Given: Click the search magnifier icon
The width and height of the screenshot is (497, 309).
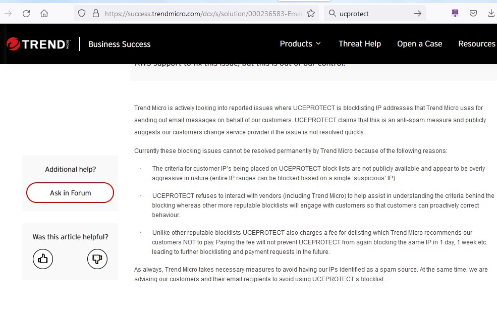Looking at the screenshot, I should click(x=332, y=13).
